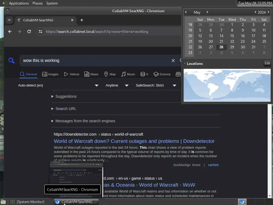Reload the CollabVM SearXNG page
Viewport: 273px width, 205px height.
pyautogui.click(x=29, y=31)
